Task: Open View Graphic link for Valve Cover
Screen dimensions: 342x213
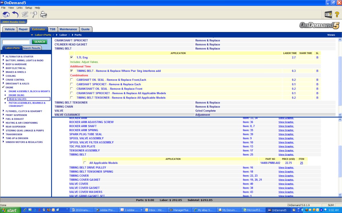Action: click(x=286, y=184)
